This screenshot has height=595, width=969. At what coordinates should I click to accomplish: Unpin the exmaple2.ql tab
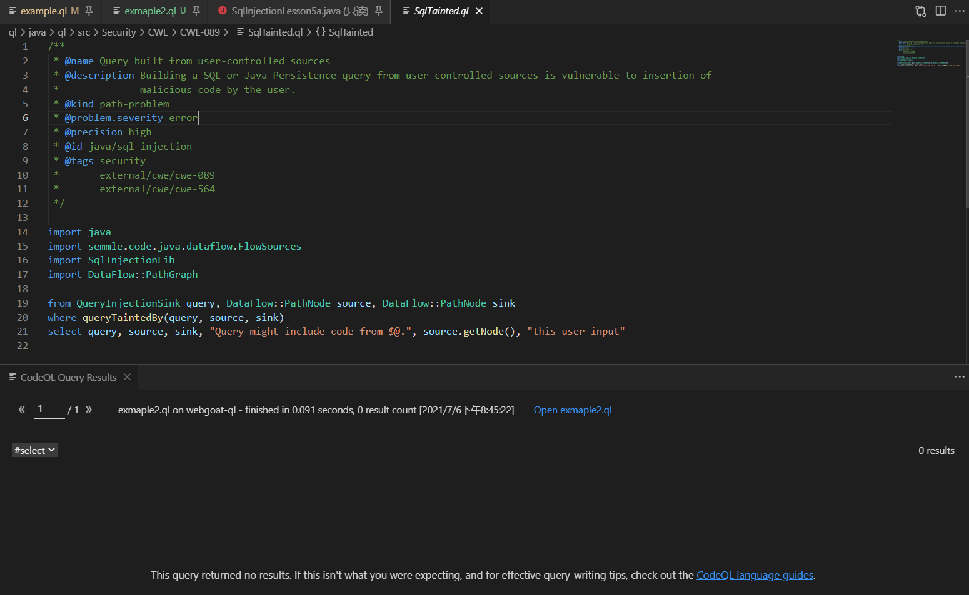(x=196, y=11)
